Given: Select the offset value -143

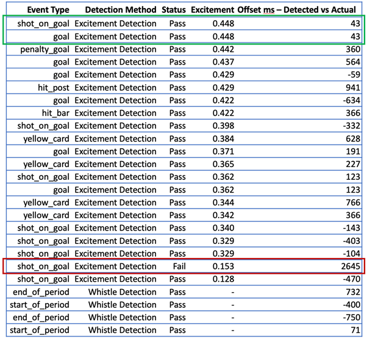Looking at the screenshot, I should pyautogui.click(x=352, y=228).
